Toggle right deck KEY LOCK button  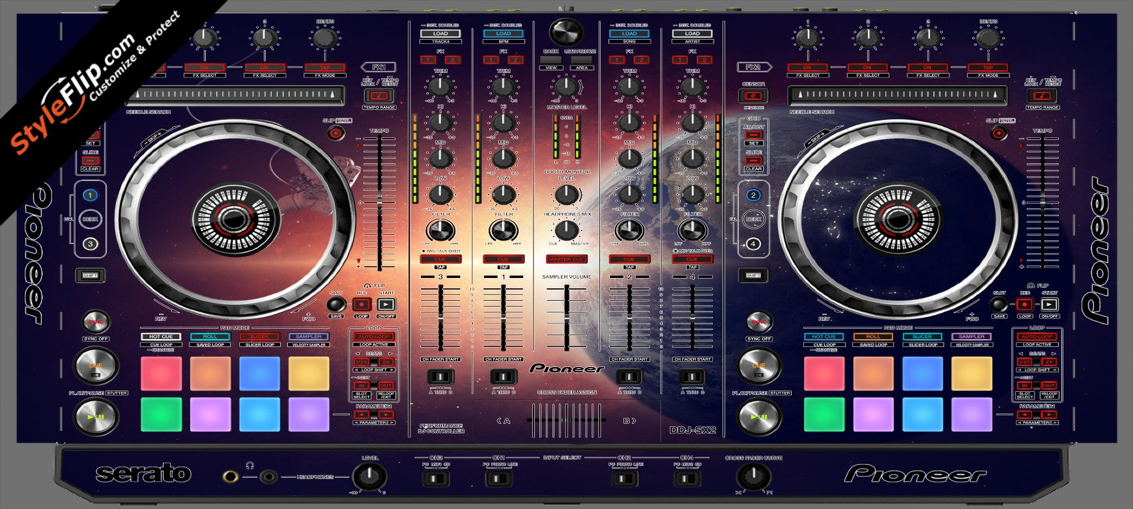pos(1042,96)
